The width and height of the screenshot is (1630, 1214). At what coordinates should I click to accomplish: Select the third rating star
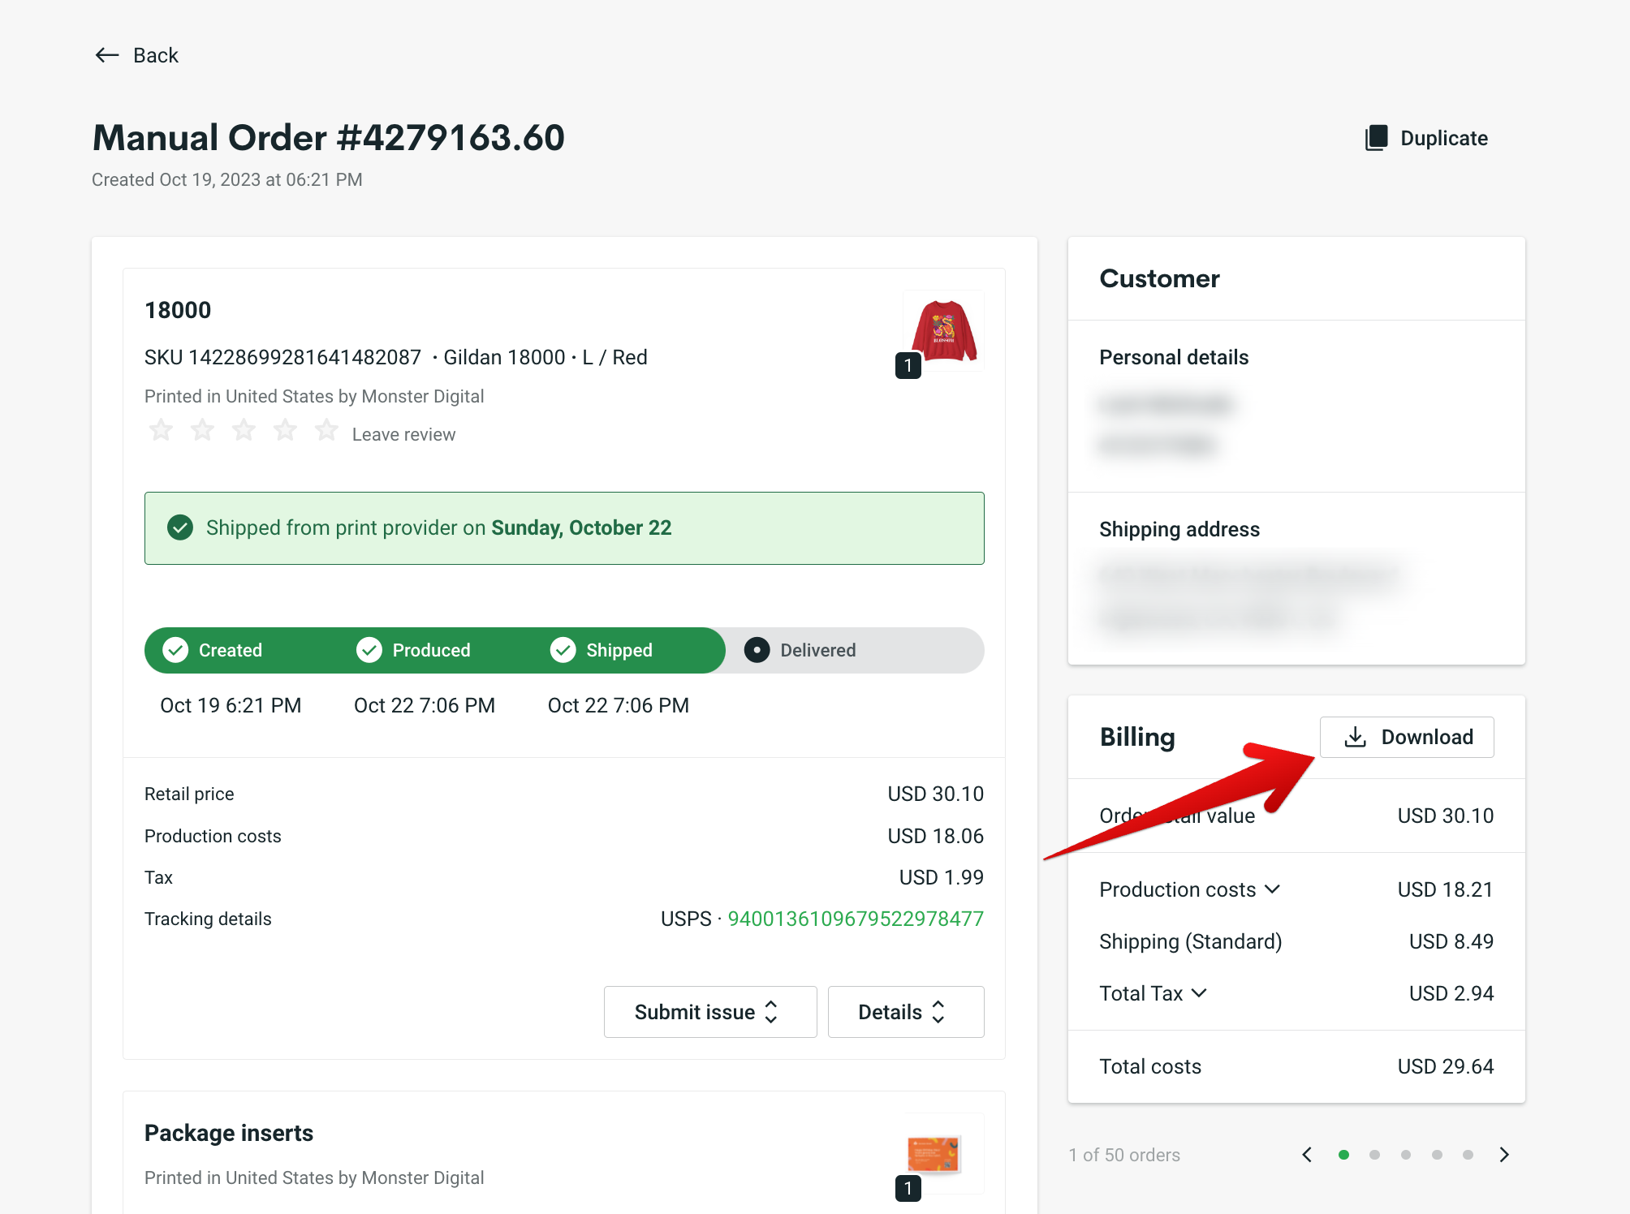coord(243,430)
